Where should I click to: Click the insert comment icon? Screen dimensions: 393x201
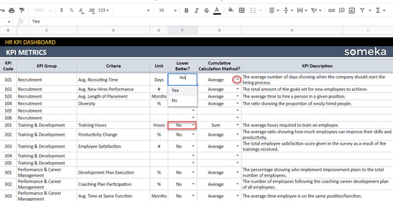(x=342, y=10)
